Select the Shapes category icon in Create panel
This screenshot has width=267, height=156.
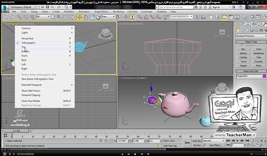242,30
